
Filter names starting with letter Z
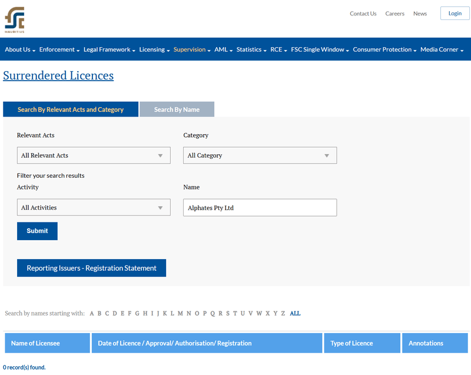[283, 313]
